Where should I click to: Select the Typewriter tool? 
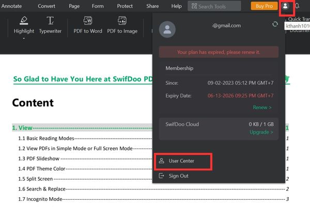50,25
